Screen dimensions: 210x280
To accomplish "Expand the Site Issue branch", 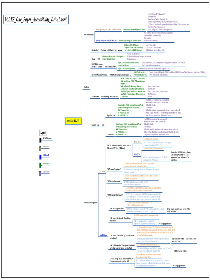I will click(86, 87).
